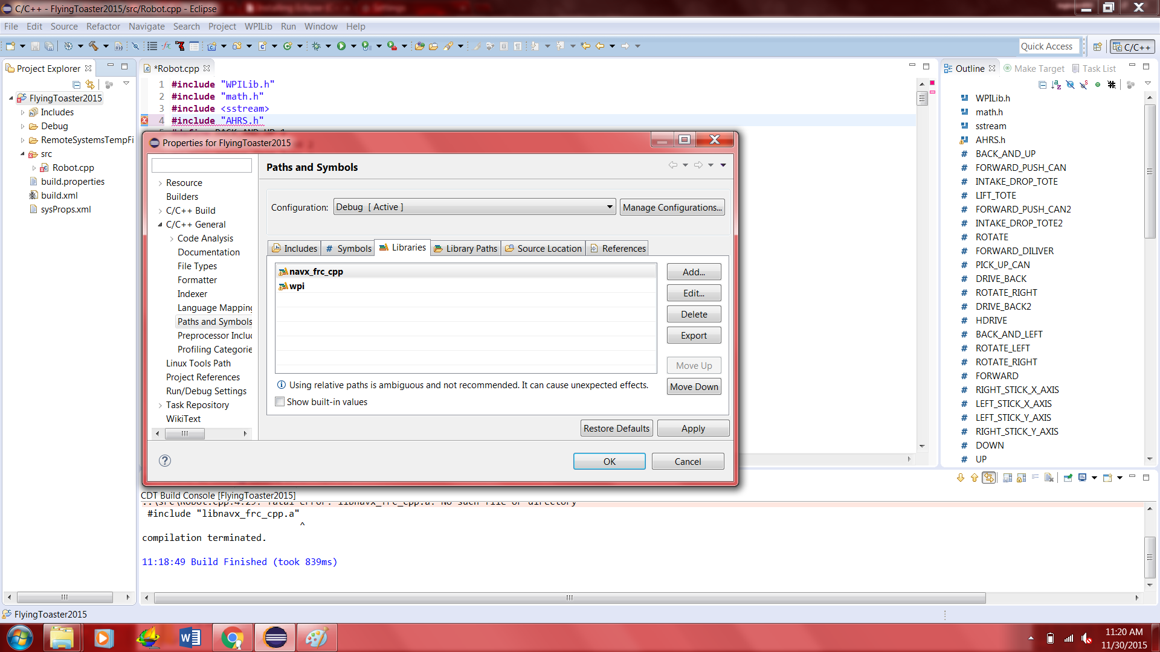Image resolution: width=1160 pixels, height=652 pixels.
Task: Expand the Code Analysis node
Action: [172, 238]
